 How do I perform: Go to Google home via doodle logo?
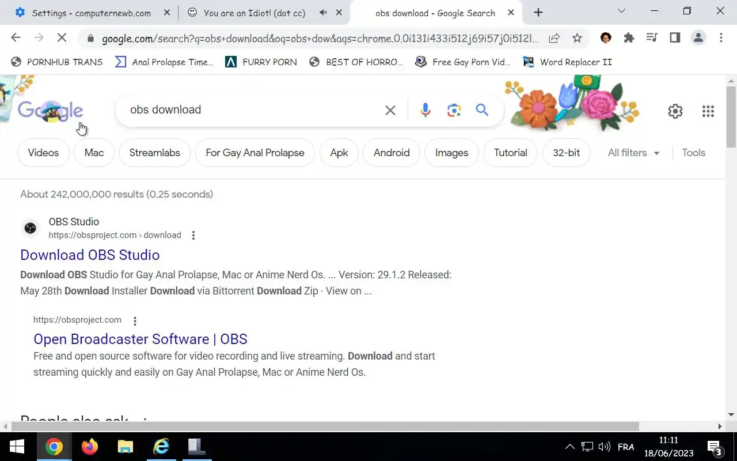51,111
